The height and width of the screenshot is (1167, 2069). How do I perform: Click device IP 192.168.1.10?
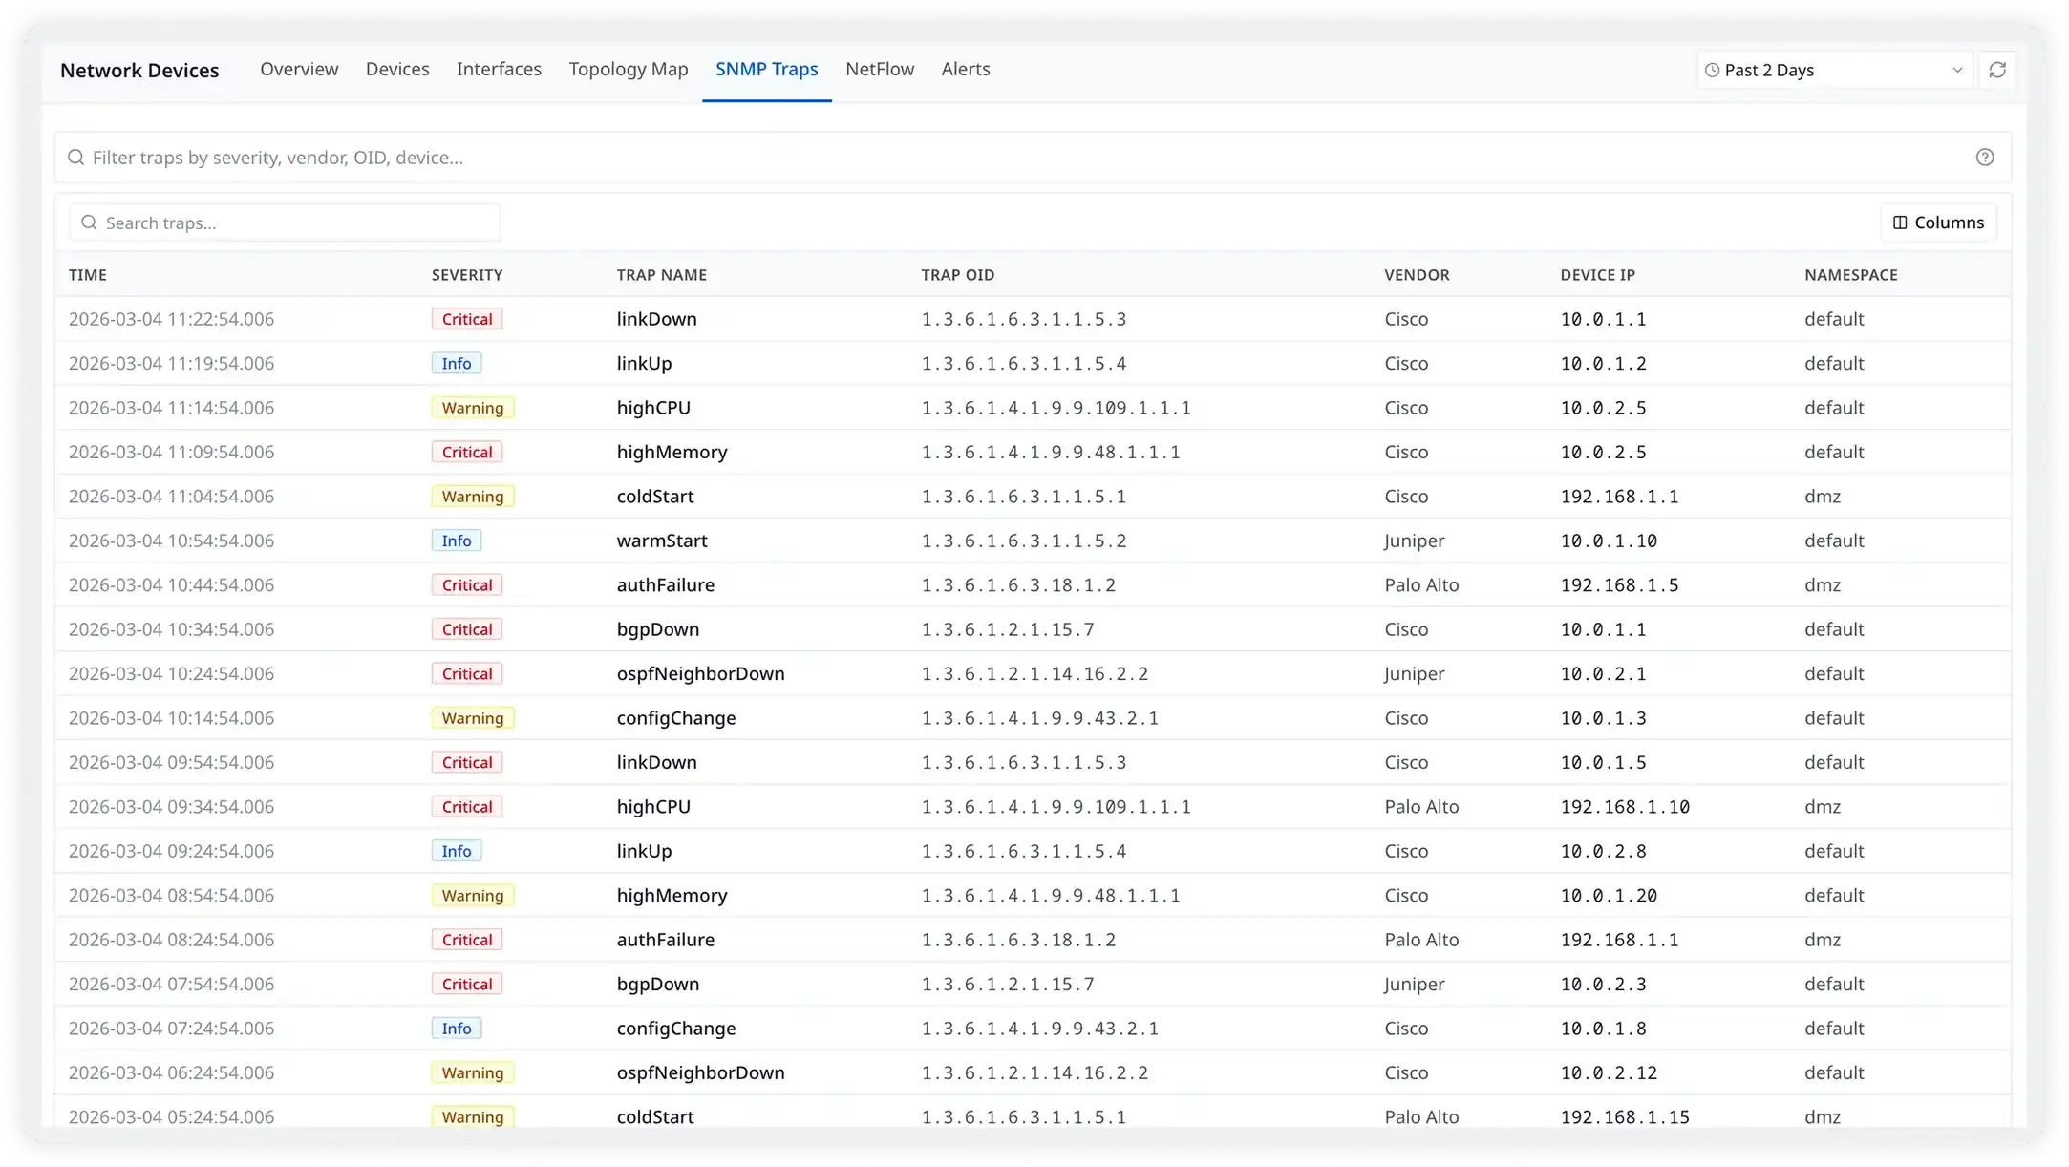pos(1624,807)
